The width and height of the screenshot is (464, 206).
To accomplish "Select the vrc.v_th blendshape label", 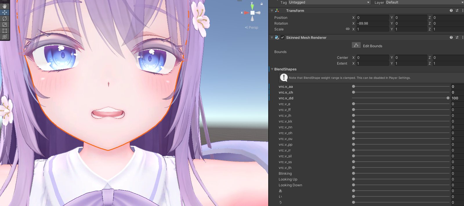I will tap(285, 168).
